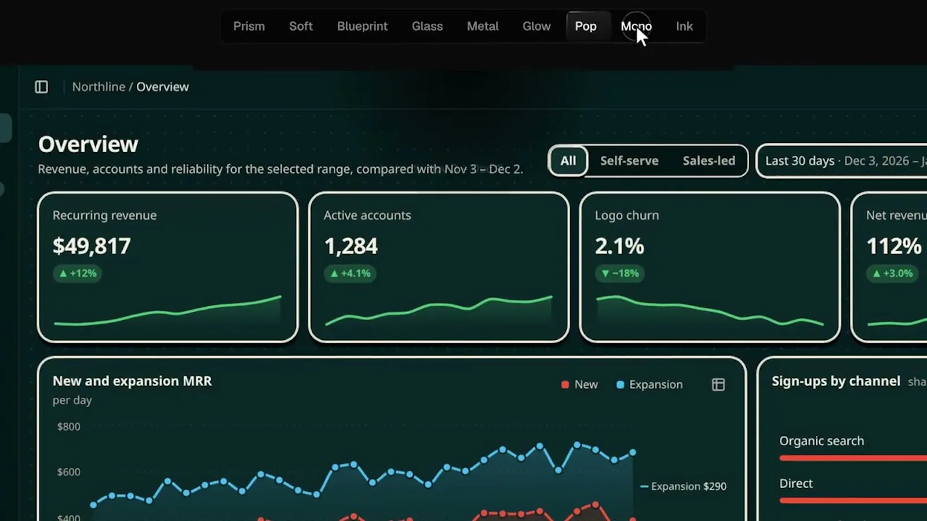927x521 pixels.
Task: Toggle the New series legend
Action: coord(579,384)
